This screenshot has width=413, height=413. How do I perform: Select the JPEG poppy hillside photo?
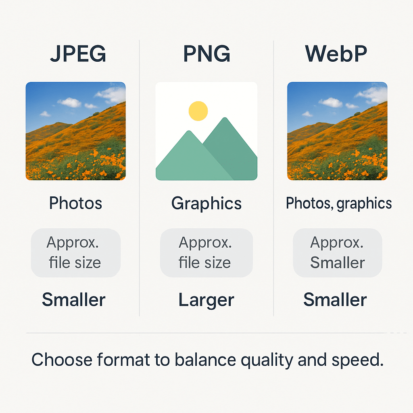[x=75, y=131]
